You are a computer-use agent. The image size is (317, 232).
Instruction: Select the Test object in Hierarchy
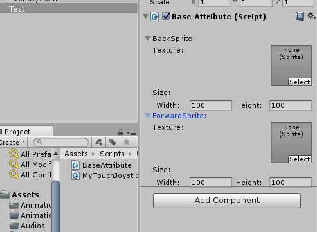point(68,9)
